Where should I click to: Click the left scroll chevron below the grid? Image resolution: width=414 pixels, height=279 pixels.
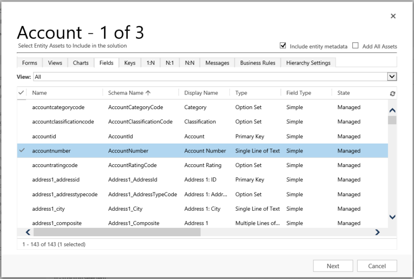coord(27,232)
